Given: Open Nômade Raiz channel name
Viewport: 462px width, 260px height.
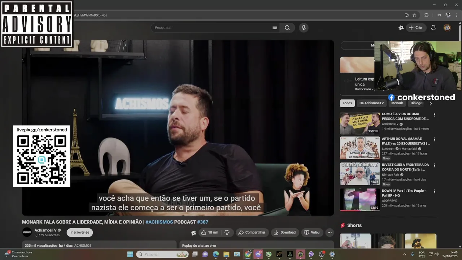Looking at the screenshot, I should pos(391,175).
